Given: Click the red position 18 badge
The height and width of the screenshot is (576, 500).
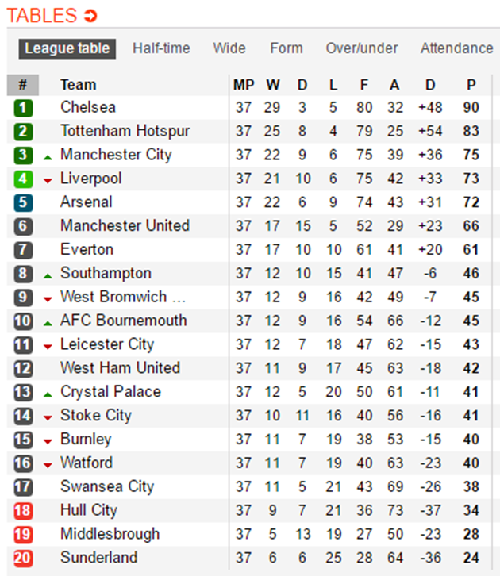Looking at the screenshot, I should pyautogui.click(x=23, y=511).
